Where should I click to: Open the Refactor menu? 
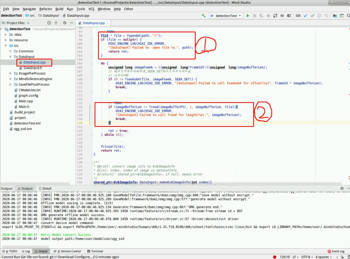click(x=46, y=9)
